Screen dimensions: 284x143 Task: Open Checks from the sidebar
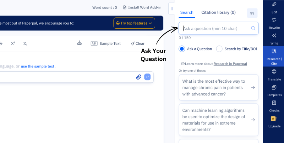[274, 106]
